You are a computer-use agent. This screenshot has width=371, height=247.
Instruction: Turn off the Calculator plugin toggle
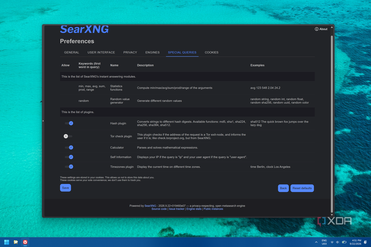[69, 147]
